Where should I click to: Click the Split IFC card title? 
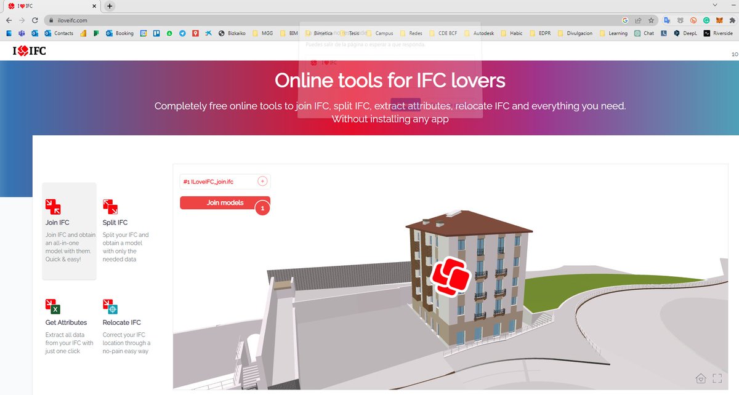click(x=115, y=223)
